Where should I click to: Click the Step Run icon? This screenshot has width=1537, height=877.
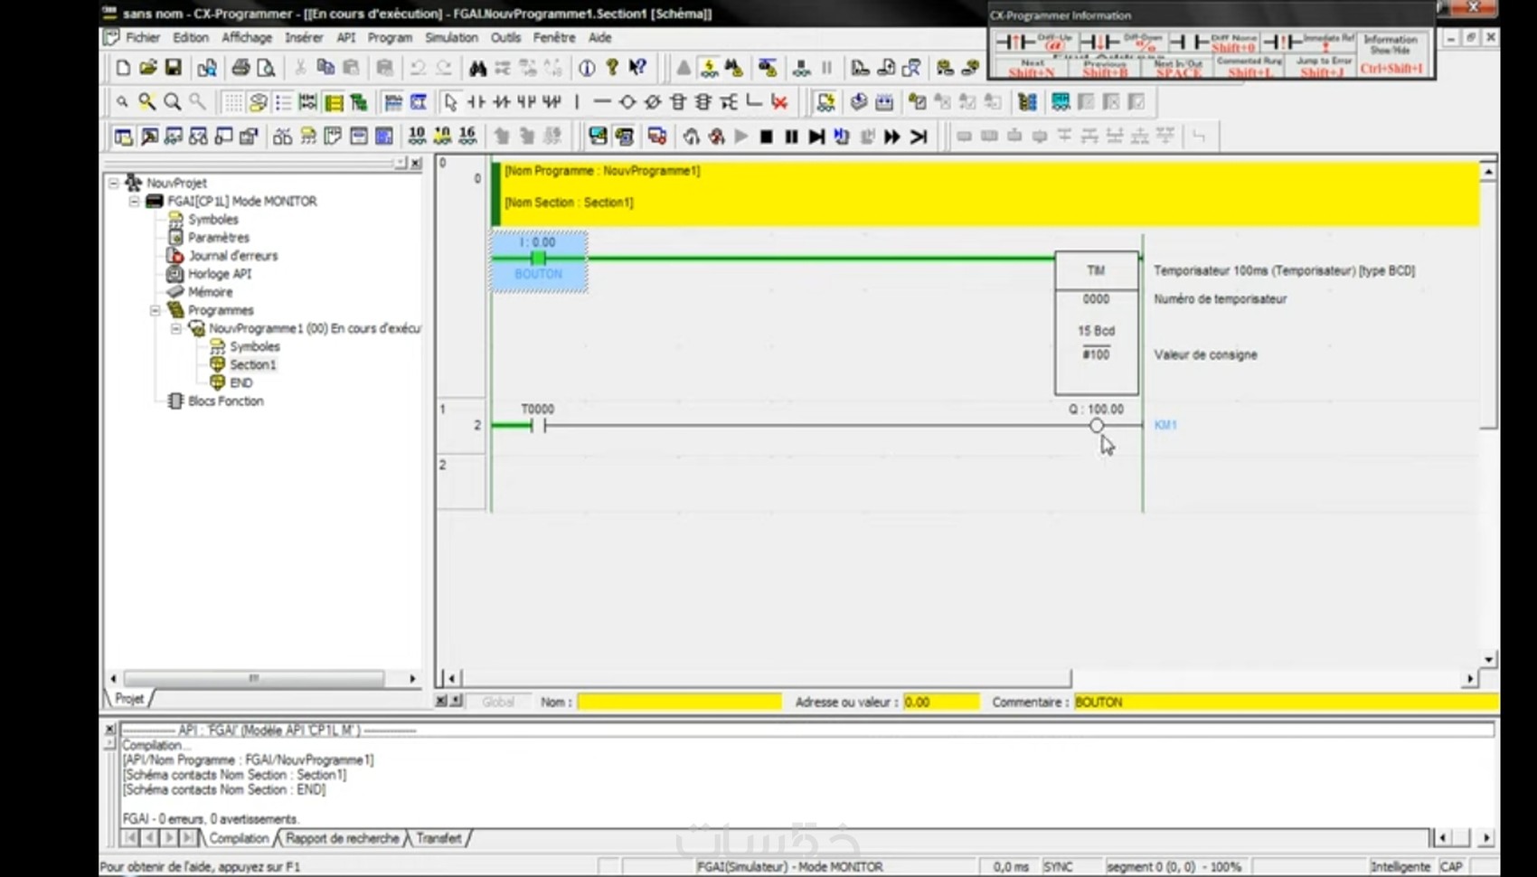tap(816, 137)
